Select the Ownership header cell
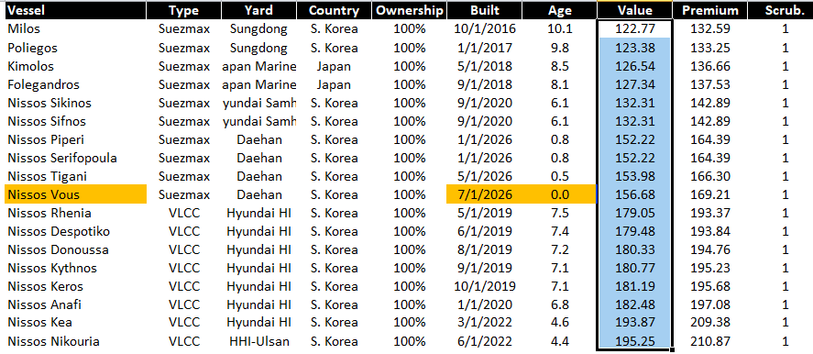Image resolution: width=813 pixels, height=354 pixels. (410, 10)
